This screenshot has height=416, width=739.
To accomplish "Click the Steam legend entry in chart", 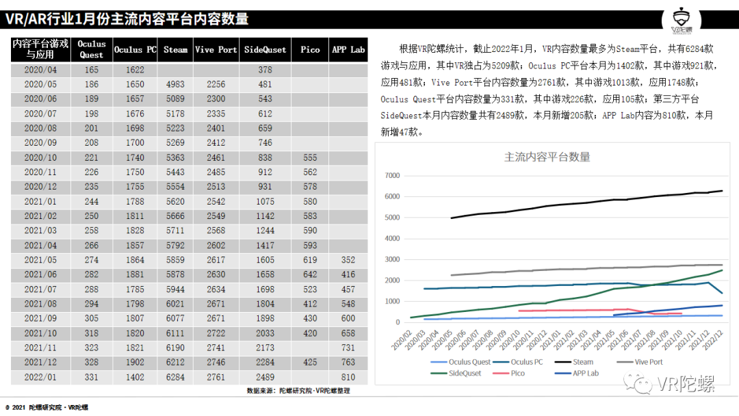I will 574,362.
